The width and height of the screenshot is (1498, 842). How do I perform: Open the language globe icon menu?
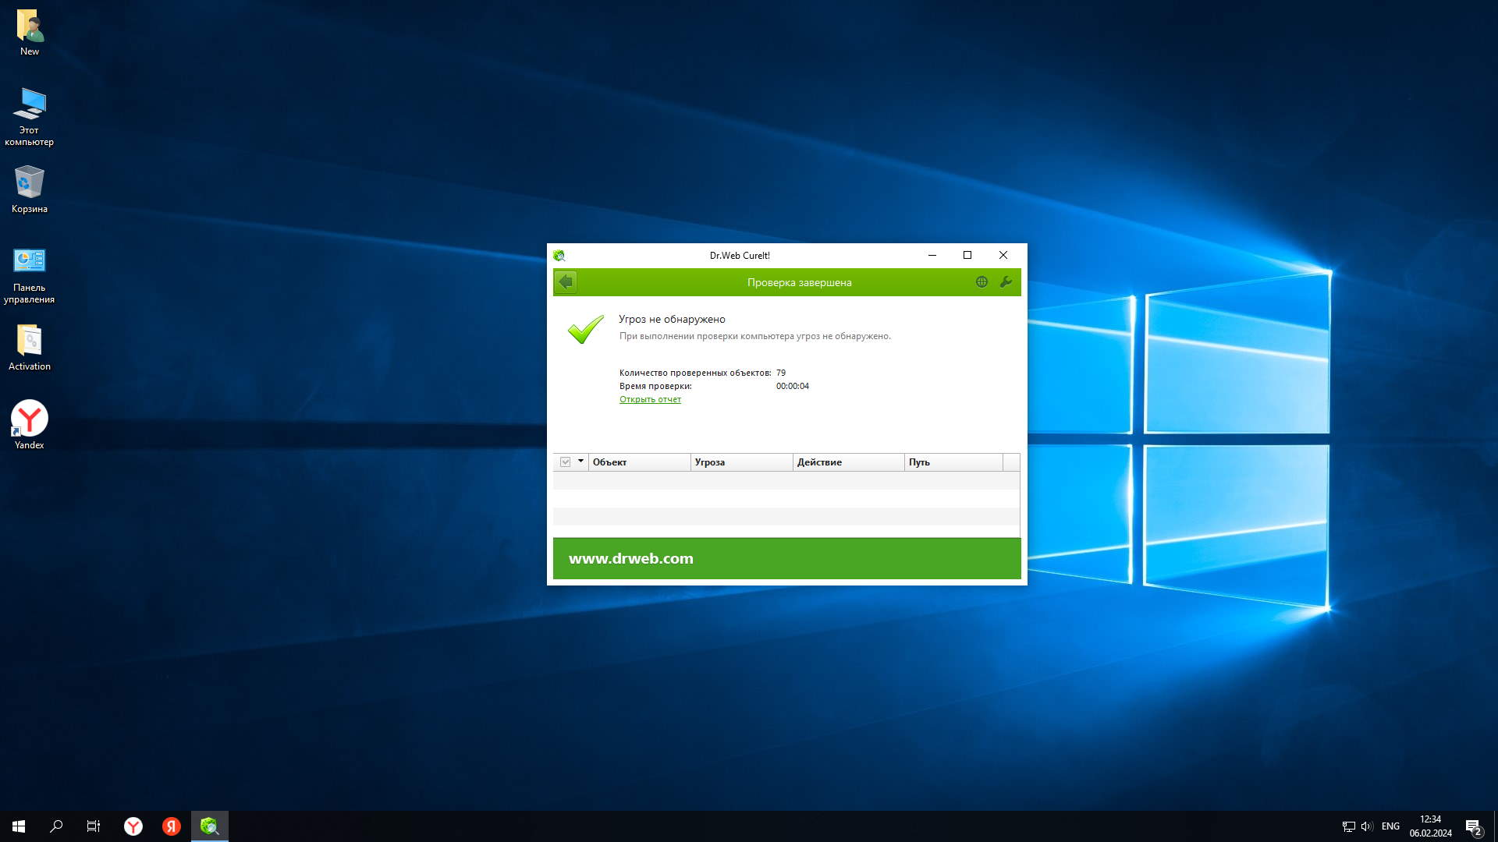pos(982,282)
